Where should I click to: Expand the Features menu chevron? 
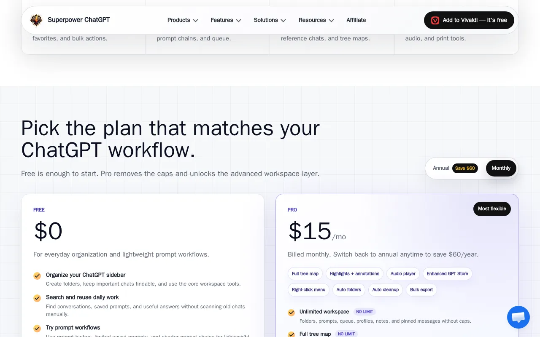click(x=238, y=20)
